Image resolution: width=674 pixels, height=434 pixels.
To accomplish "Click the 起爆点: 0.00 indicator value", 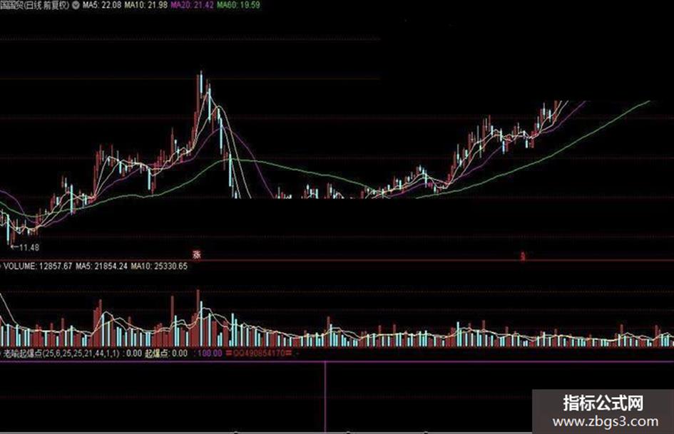I will tap(166, 353).
